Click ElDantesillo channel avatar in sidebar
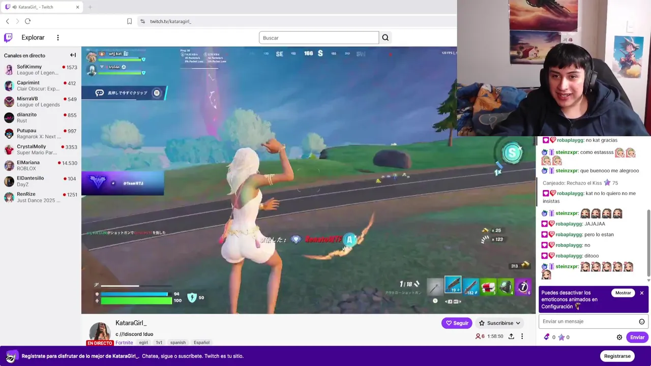Image resolution: width=651 pixels, height=366 pixels. click(9, 181)
